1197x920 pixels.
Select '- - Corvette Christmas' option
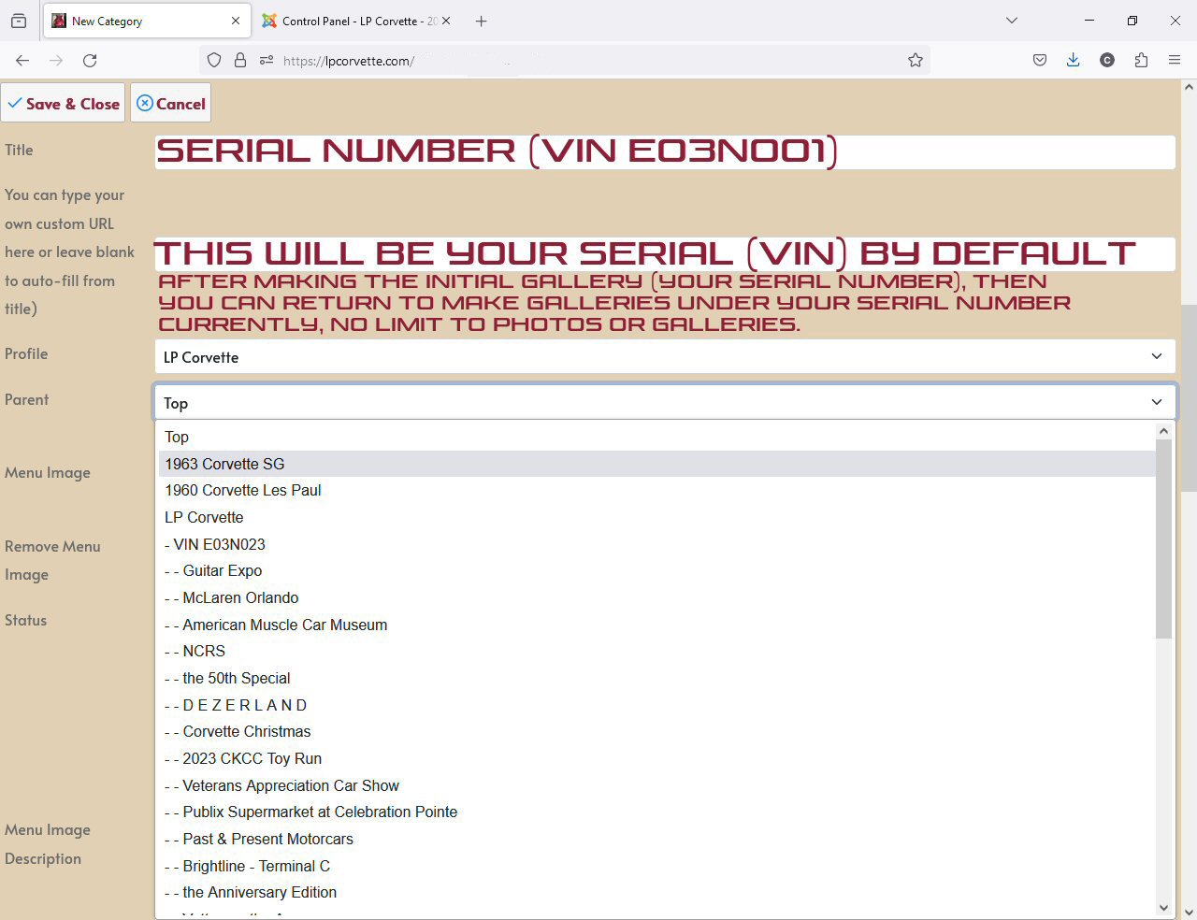pos(657,731)
